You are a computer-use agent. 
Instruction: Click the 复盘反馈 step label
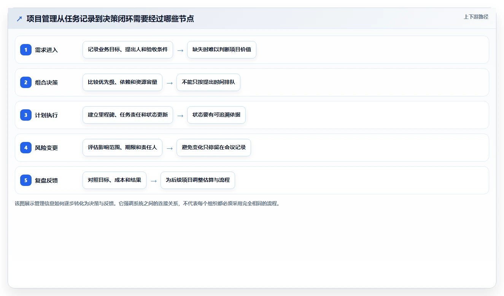pos(46,180)
